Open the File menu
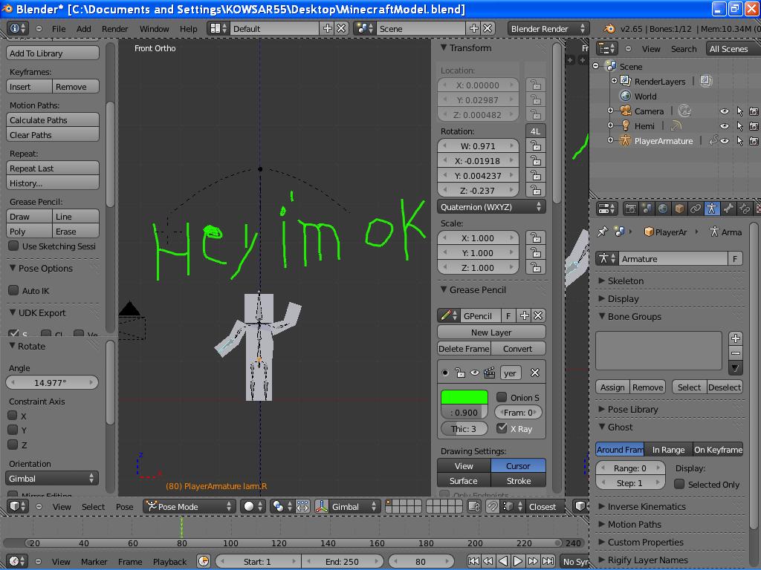The height and width of the screenshot is (570, 761). click(x=59, y=29)
